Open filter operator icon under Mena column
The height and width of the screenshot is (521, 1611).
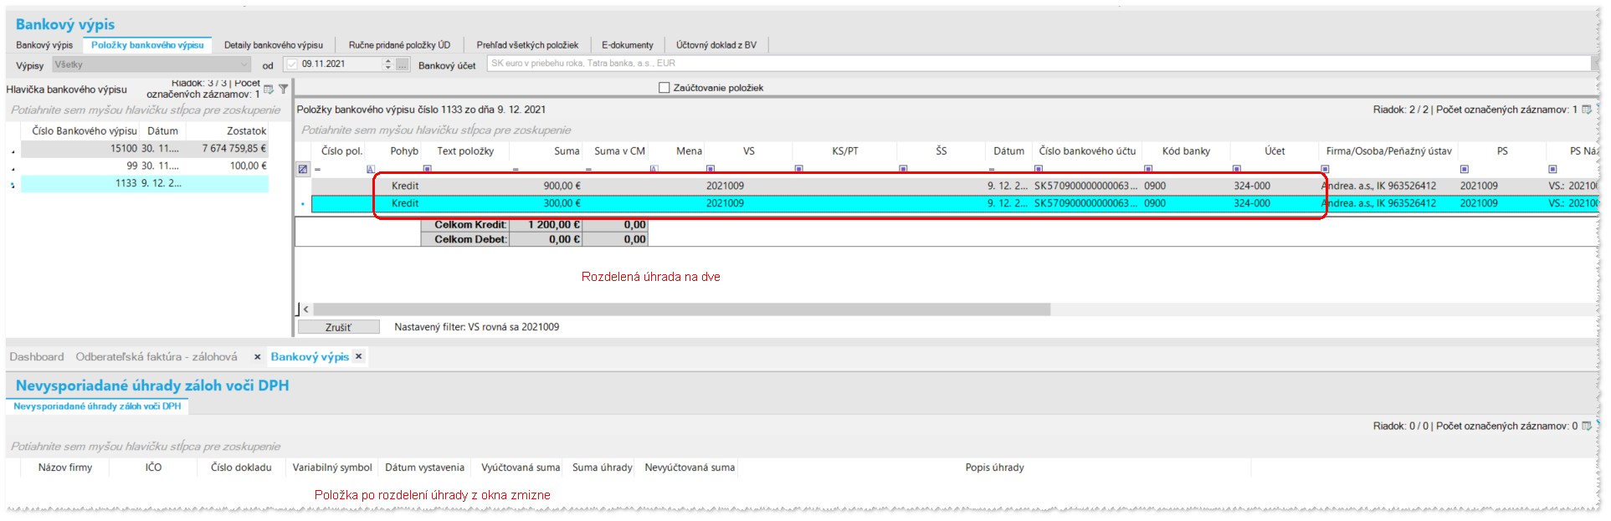[x=654, y=169]
